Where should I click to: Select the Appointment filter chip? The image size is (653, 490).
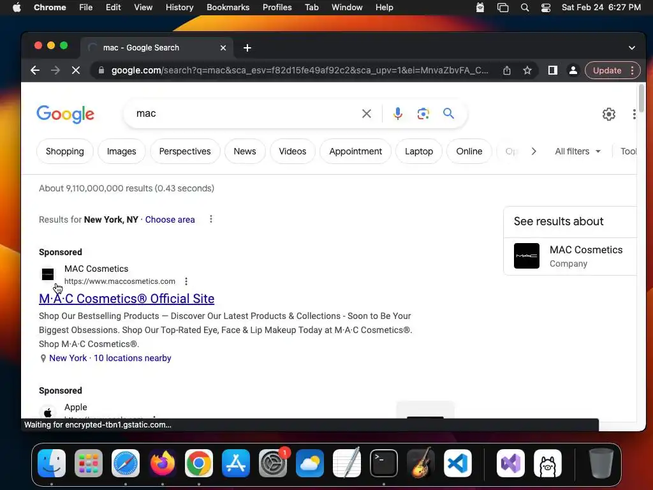[x=356, y=151]
